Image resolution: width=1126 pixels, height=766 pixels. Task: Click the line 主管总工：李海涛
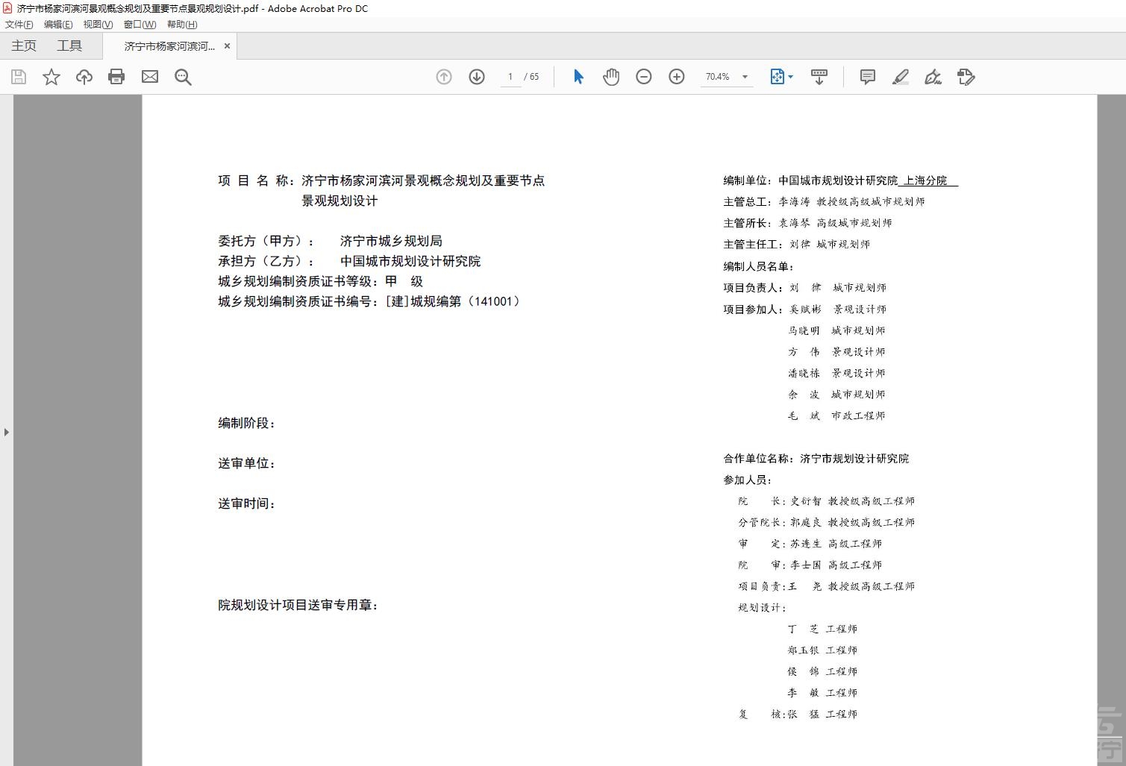coord(824,201)
